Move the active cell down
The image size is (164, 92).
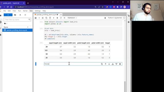coord(109,64)
